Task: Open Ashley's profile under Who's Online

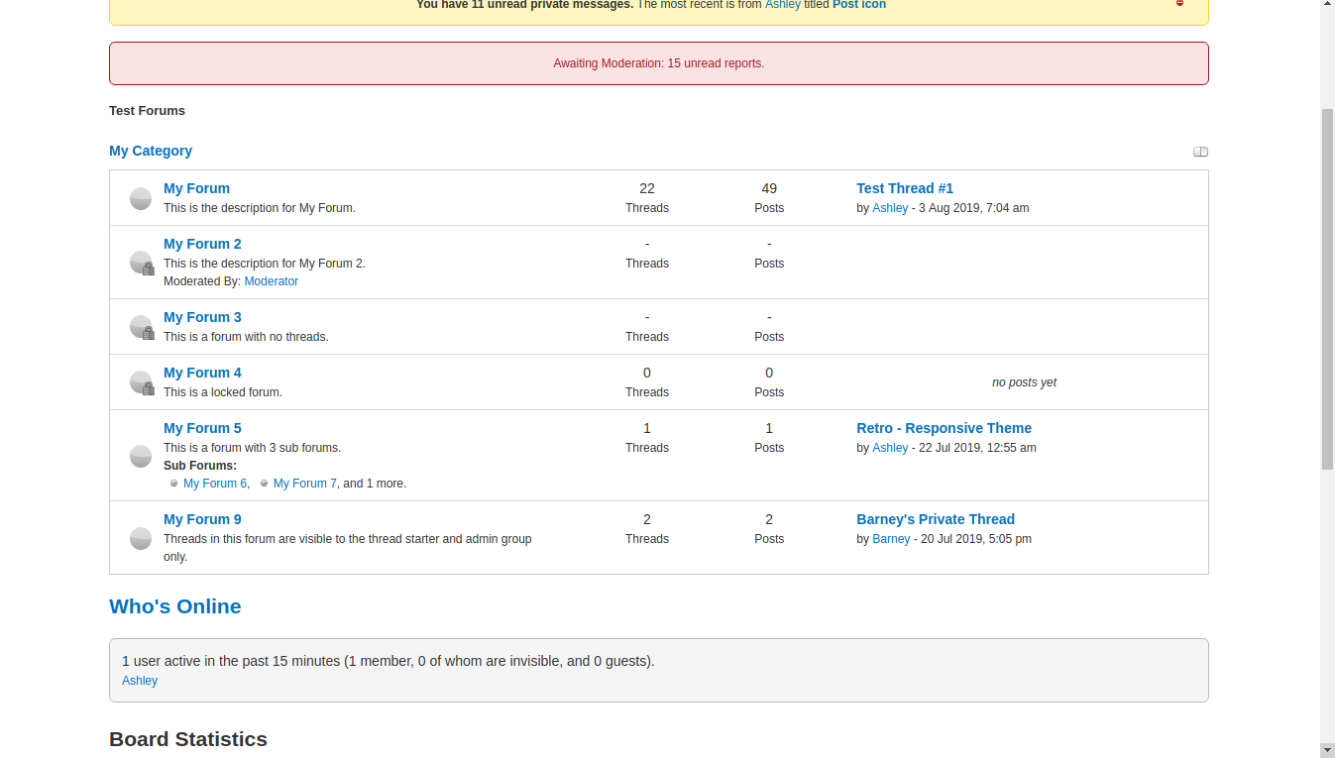Action: 140,681
